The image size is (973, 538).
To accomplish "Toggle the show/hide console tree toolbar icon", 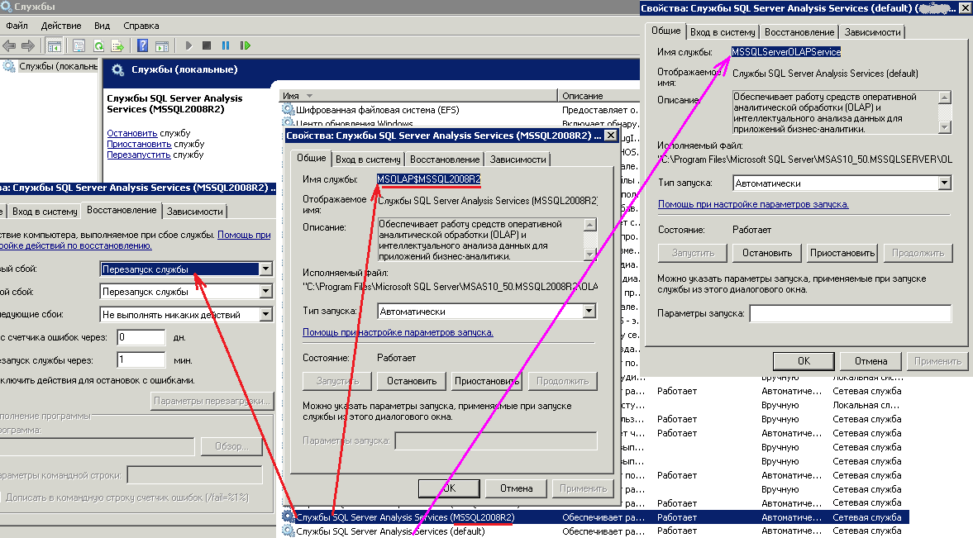I will (x=54, y=45).
